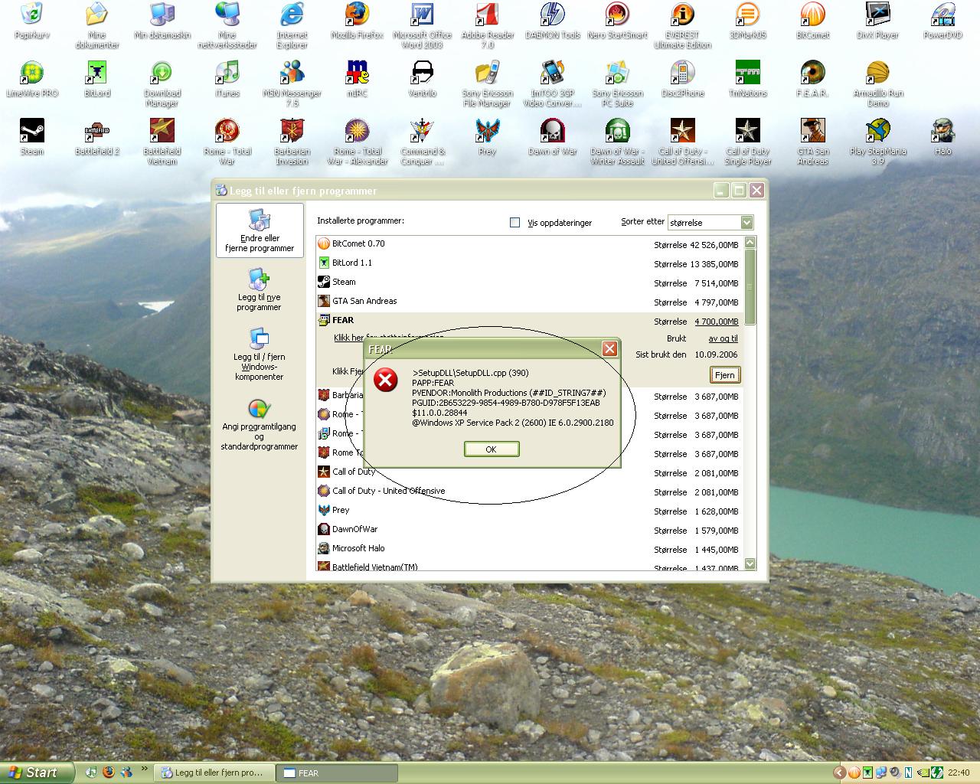Select BitLord 1.1 in program list
980x784 pixels.
529,263
